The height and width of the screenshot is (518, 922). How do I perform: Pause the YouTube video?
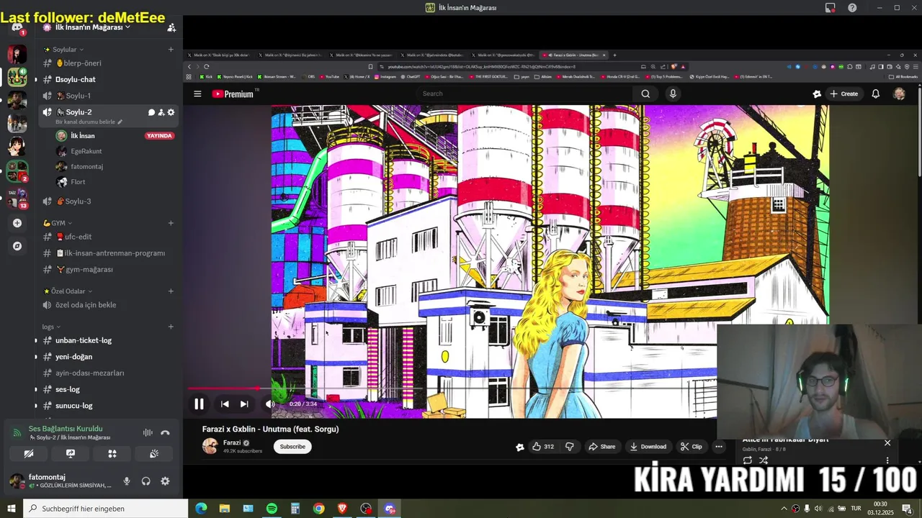tap(199, 404)
